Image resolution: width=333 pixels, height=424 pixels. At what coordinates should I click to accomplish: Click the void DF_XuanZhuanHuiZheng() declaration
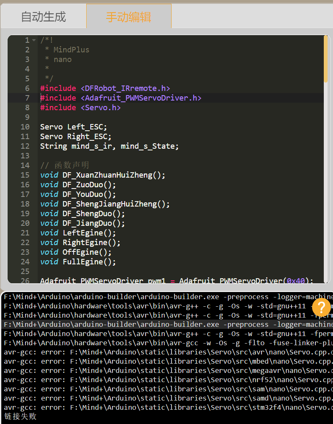click(102, 175)
